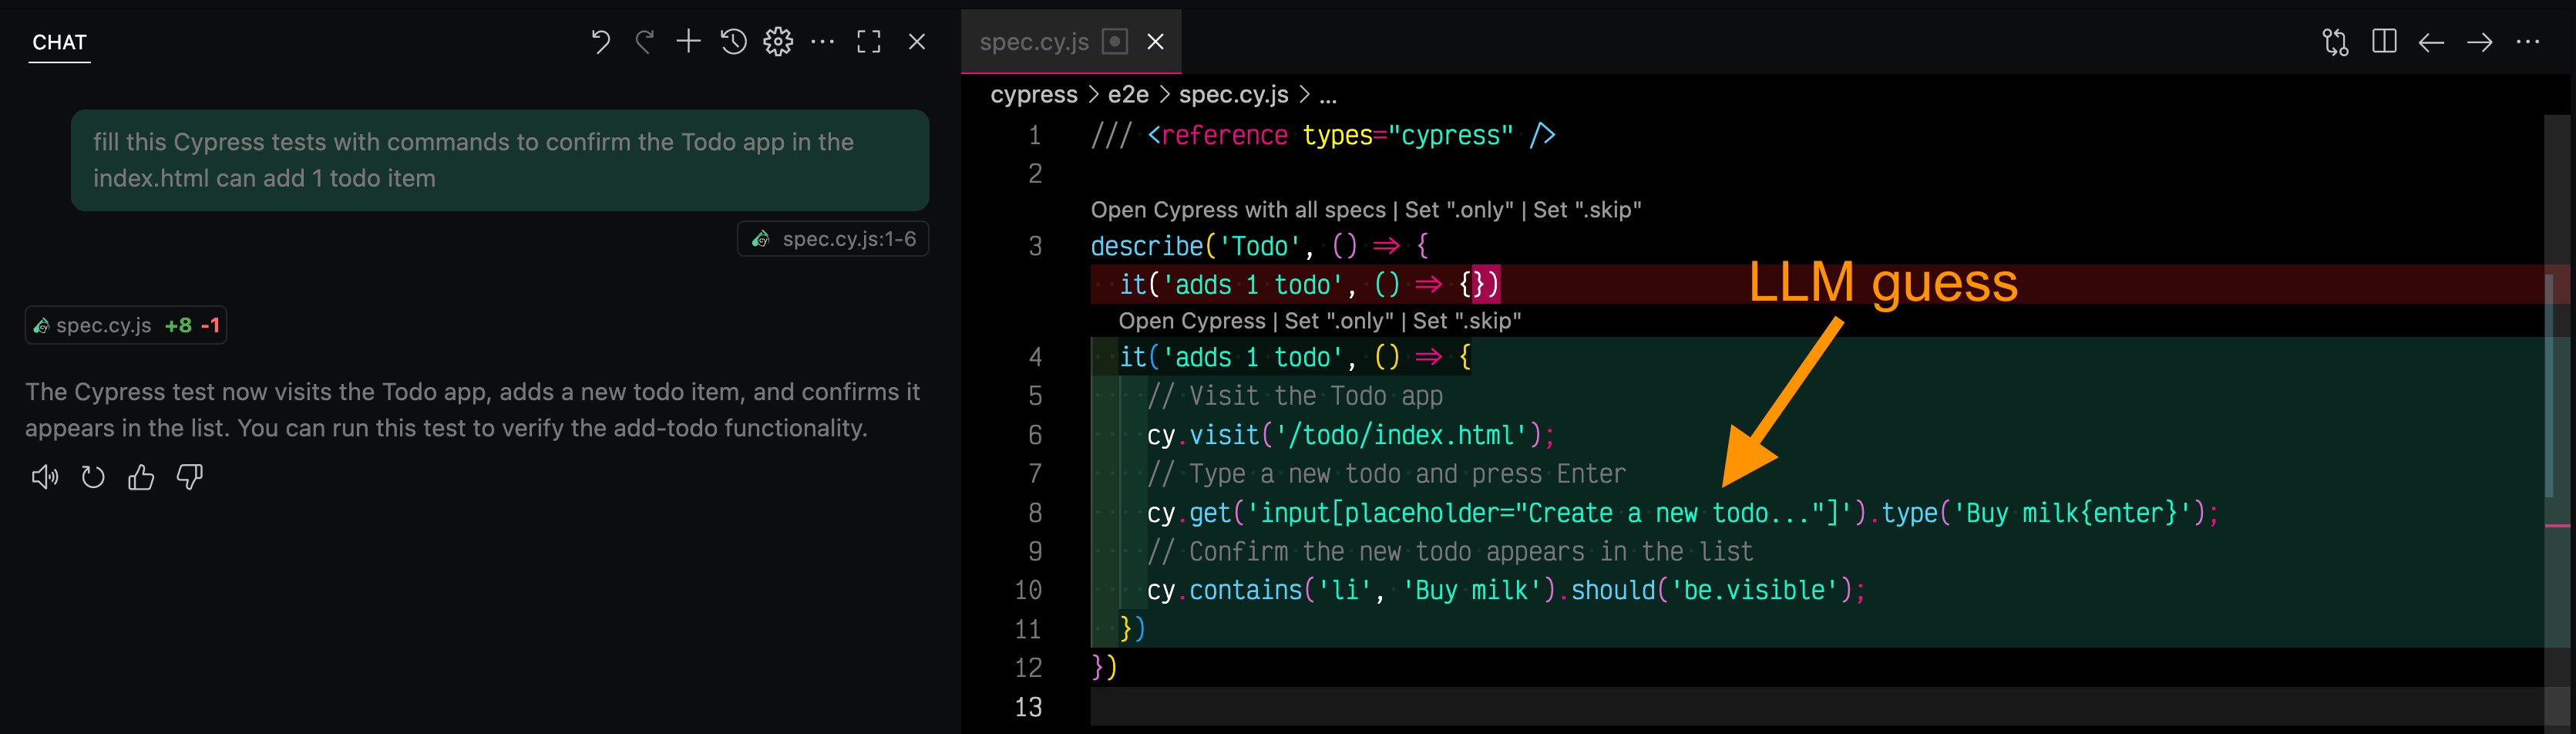This screenshot has height=734, width=2576.
Task: Click the user prompt message bubble
Action: pyautogui.click(x=499, y=160)
